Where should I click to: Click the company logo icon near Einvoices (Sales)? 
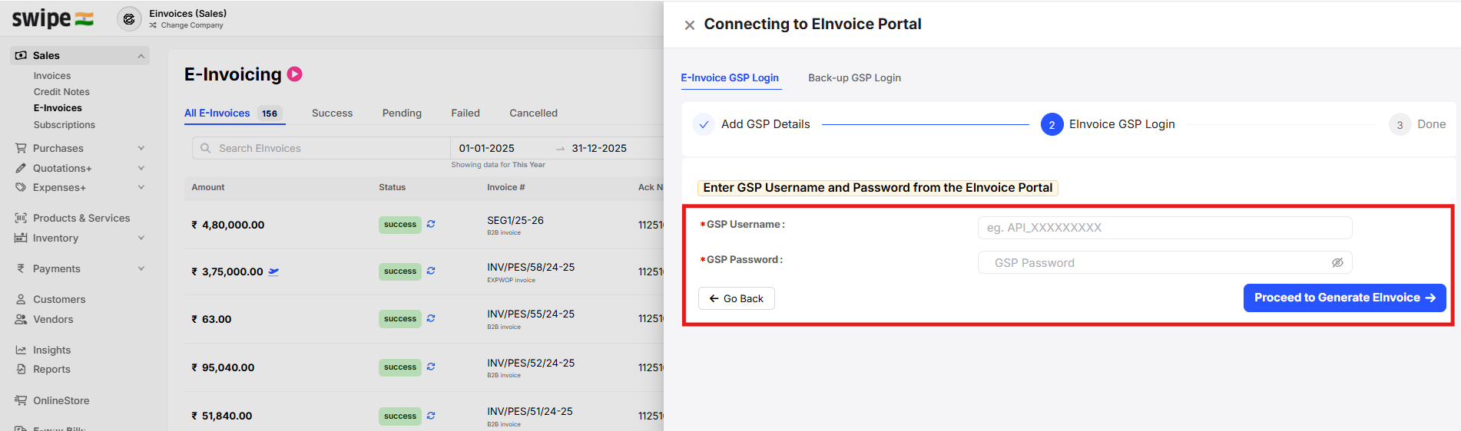[x=129, y=19]
